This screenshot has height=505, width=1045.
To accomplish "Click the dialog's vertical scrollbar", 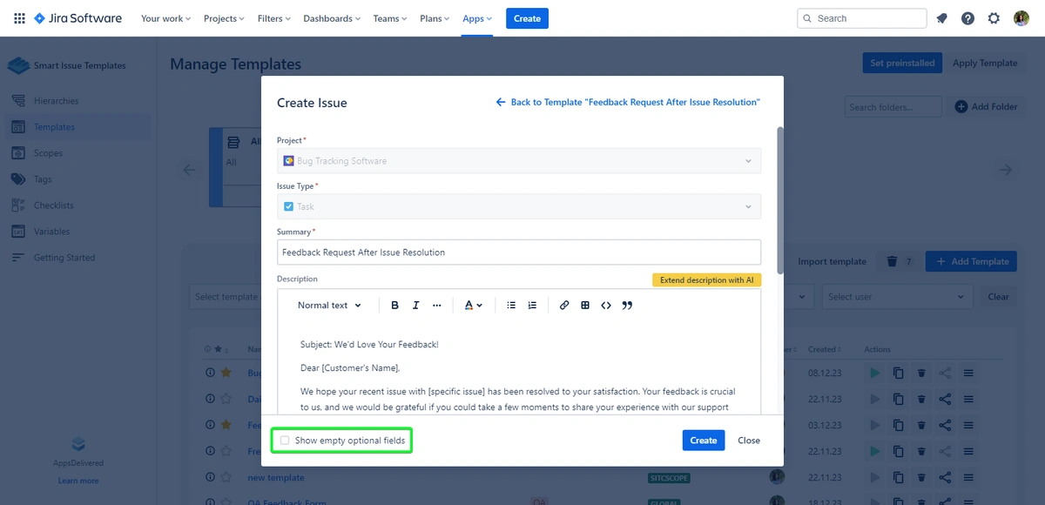I will (x=780, y=200).
